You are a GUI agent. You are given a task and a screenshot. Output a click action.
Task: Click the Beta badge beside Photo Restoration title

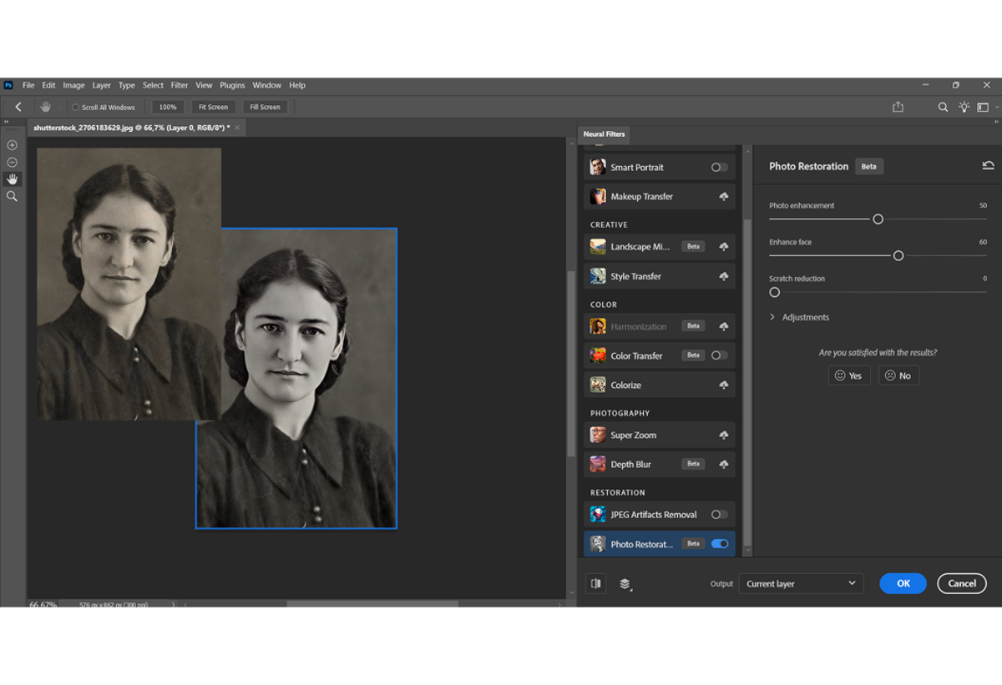[x=868, y=166]
